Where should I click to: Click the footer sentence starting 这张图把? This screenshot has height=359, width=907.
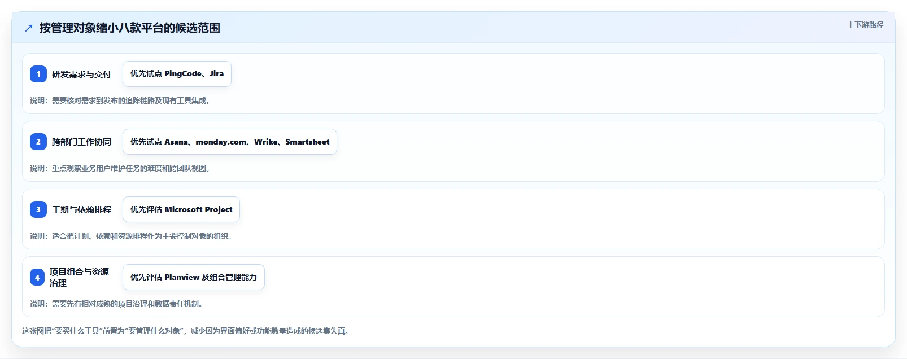click(186, 331)
